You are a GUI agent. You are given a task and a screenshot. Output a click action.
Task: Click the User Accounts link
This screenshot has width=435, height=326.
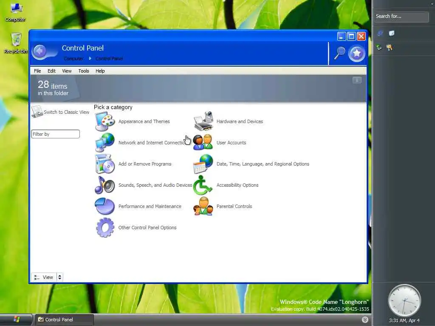point(232,143)
